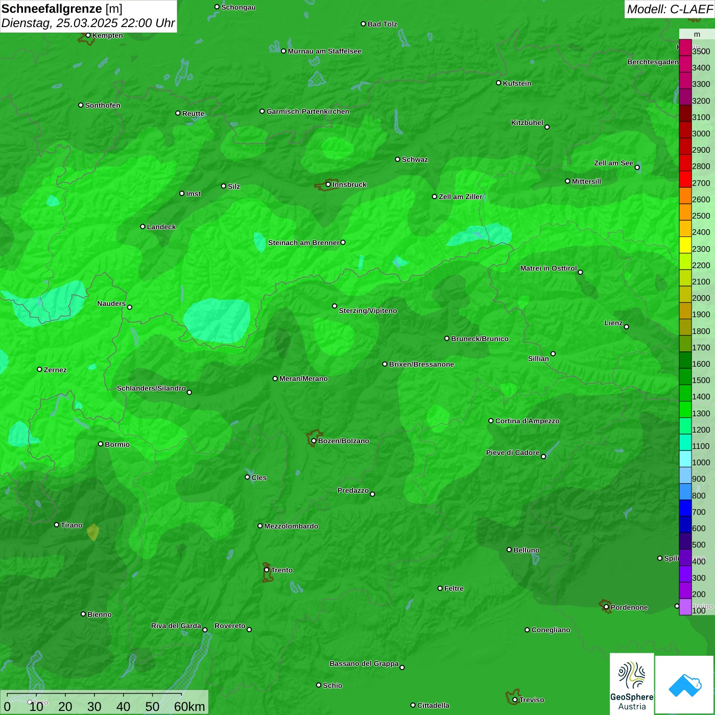Click the GeoSphere Austria logo
This screenshot has height=715, width=715.
(x=632, y=684)
